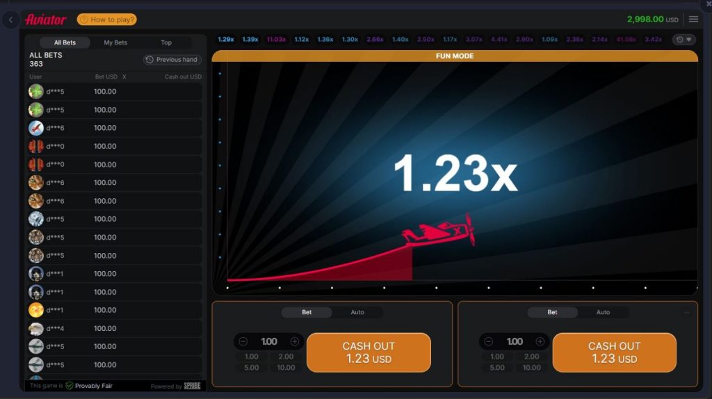Choose quick amount 2.00 in second bet panel
Image resolution: width=712 pixels, height=399 pixels.
pyautogui.click(x=532, y=357)
